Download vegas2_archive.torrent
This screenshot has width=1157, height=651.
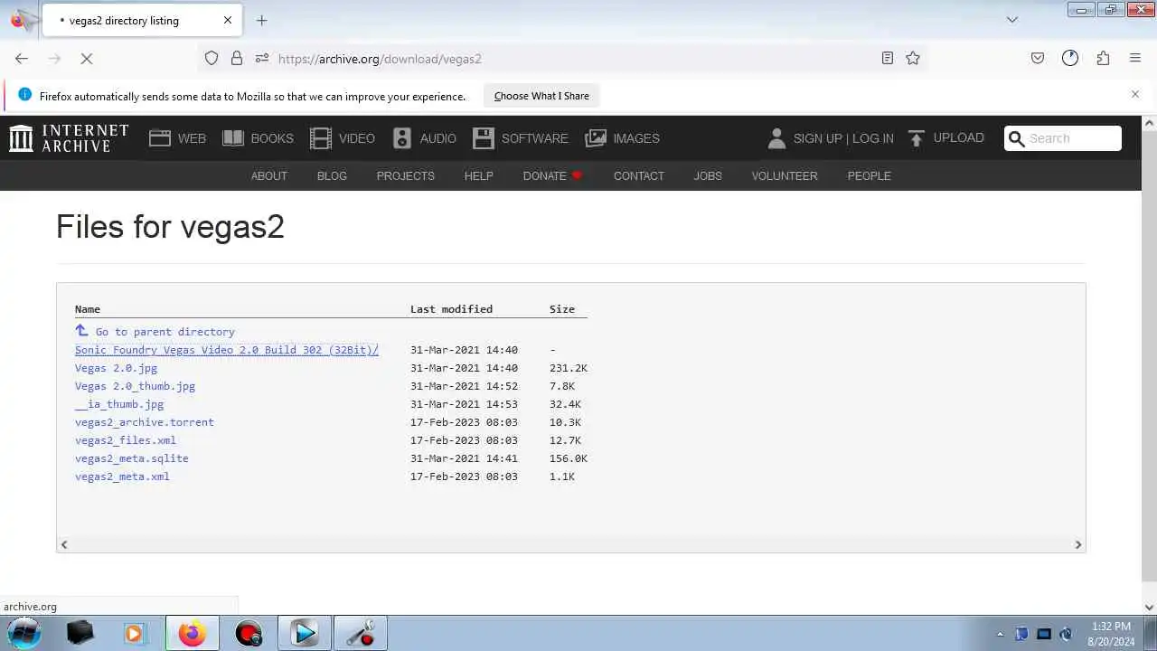click(x=145, y=422)
